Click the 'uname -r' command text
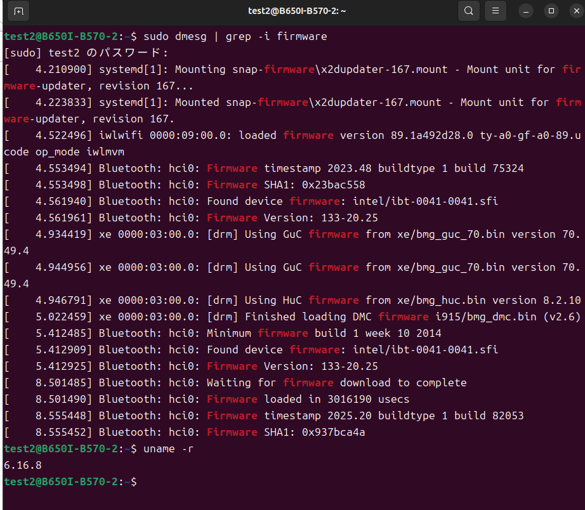The image size is (585, 510). pyautogui.click(x=168, y=449)
